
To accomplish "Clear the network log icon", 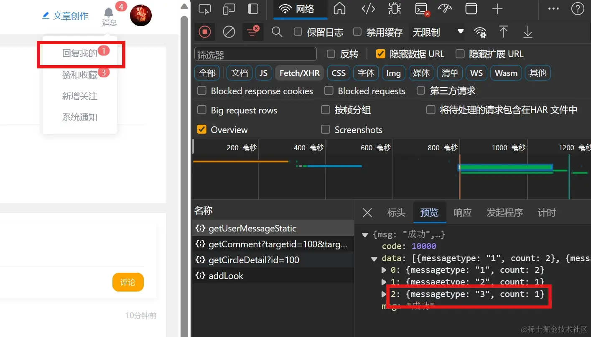I will click(x=229, y=32).
